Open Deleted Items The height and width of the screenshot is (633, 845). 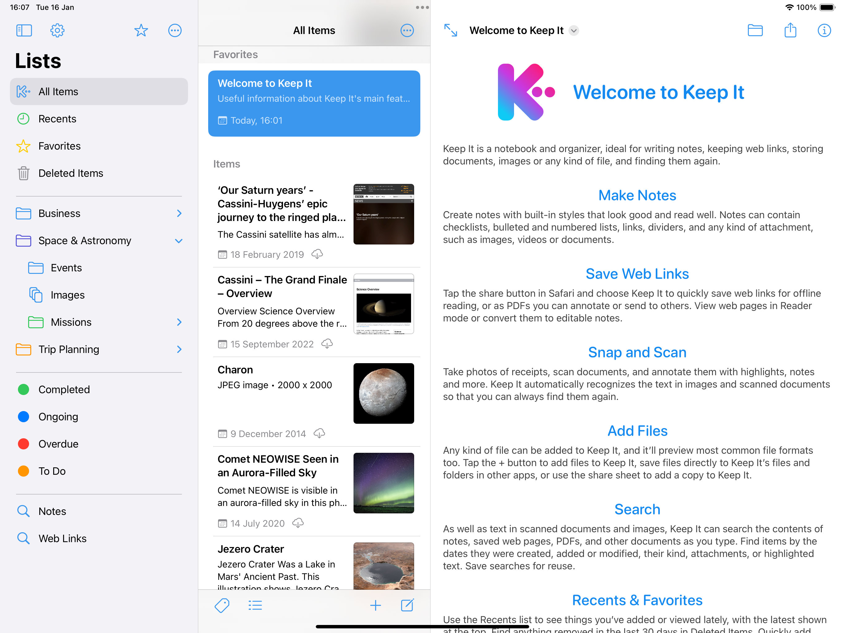(99, 173)
